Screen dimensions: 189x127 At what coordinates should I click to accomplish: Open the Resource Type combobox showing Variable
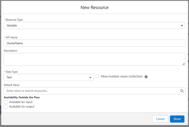(94, 25)
